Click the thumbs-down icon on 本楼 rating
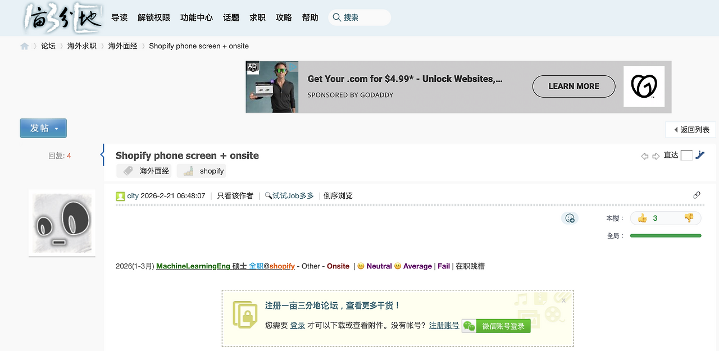 pos(688,218)
